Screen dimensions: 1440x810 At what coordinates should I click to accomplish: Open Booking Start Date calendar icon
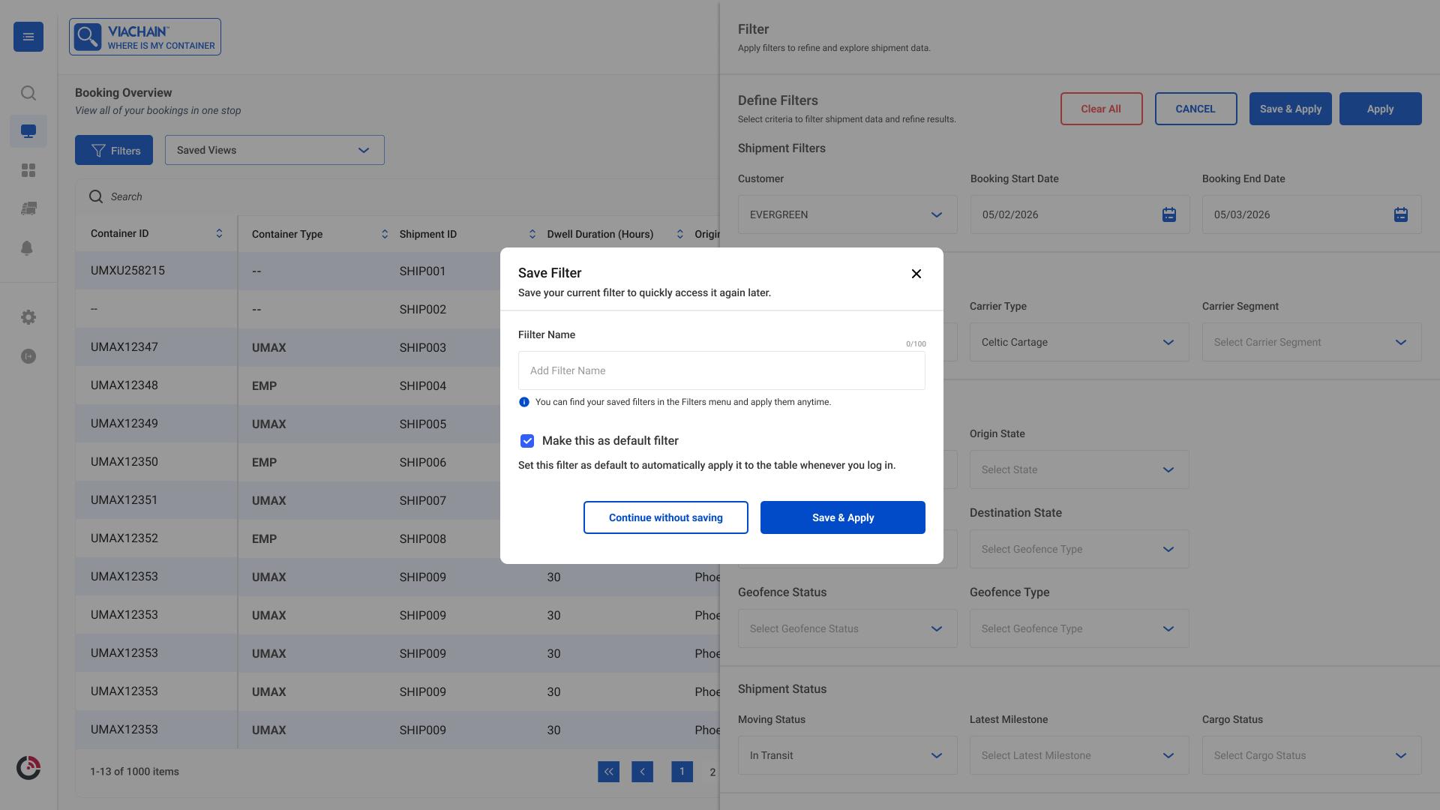(x=1168, y=214)
